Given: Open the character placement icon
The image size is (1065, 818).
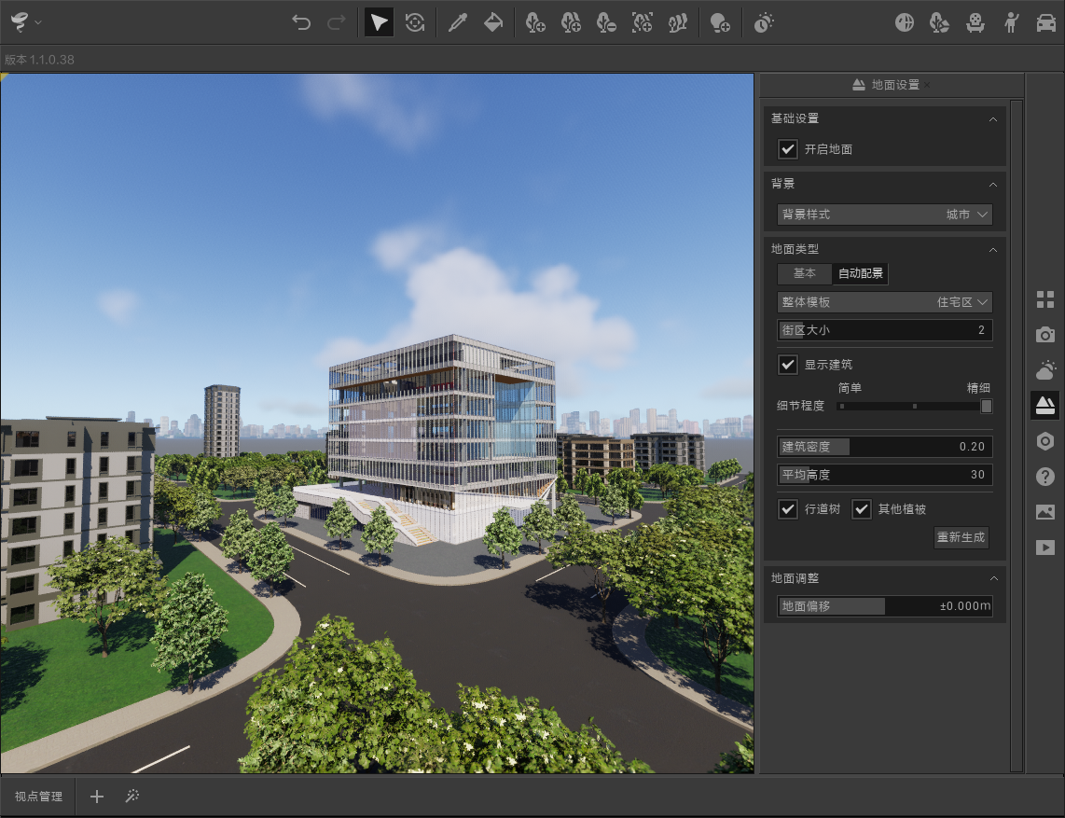Looking at the screenshot, I should [1011, 22].
